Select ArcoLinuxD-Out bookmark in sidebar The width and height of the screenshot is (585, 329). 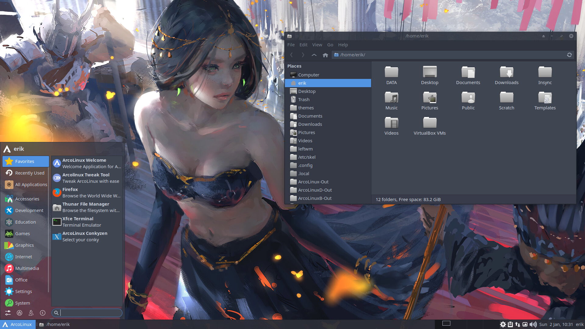pos(328,190)
